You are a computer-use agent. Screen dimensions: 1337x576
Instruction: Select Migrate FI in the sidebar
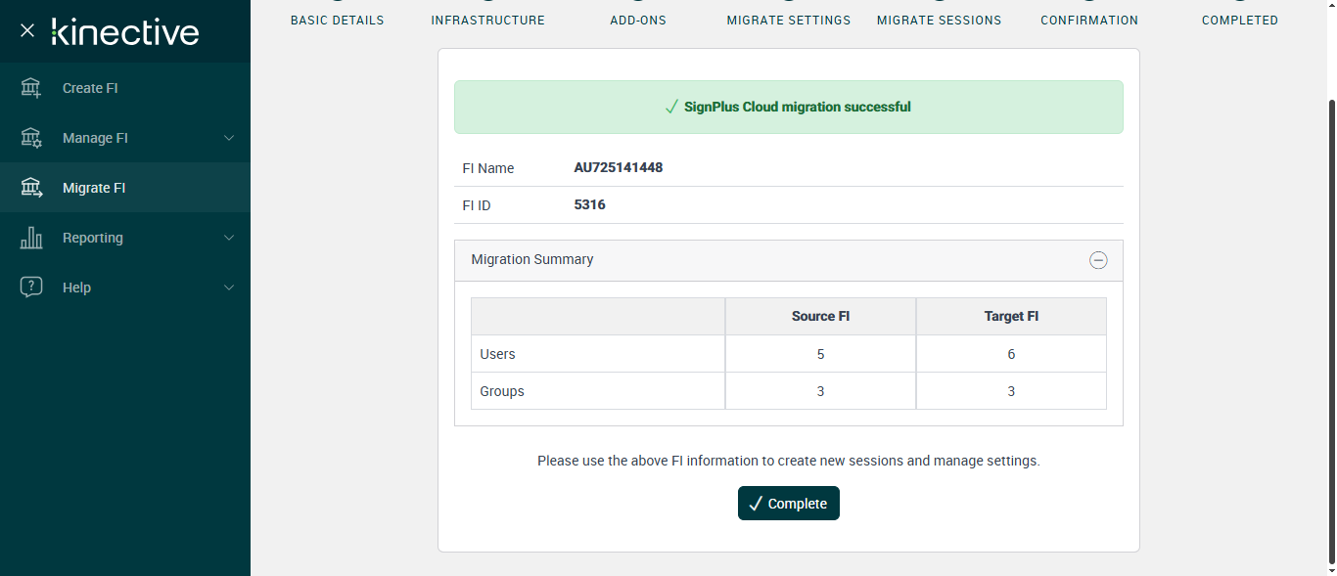(x=94, y=188)
